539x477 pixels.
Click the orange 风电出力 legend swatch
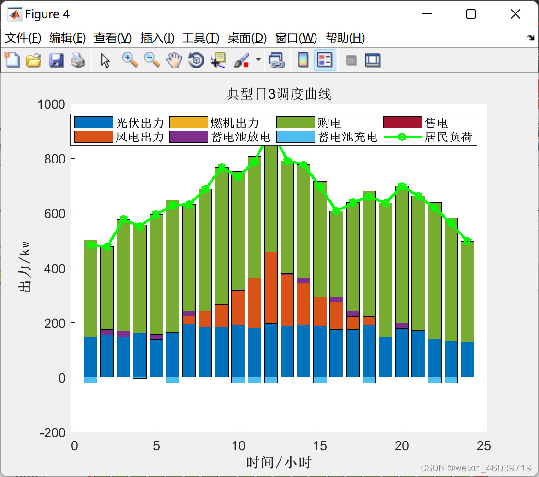pyautogui.click(x=94, y=137)
